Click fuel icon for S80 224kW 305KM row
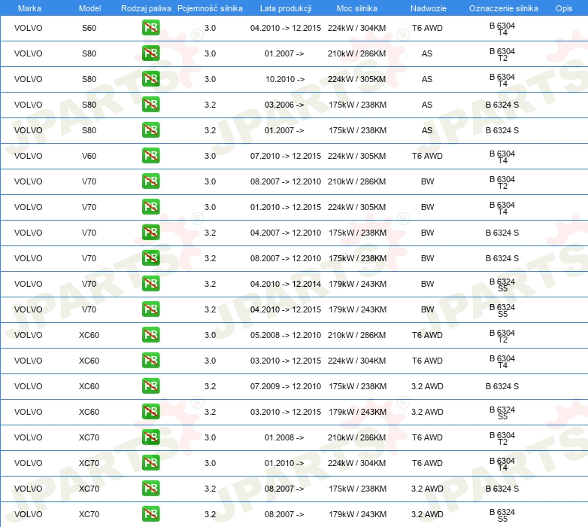The image size is (588, 527). (x=150, y=79)
